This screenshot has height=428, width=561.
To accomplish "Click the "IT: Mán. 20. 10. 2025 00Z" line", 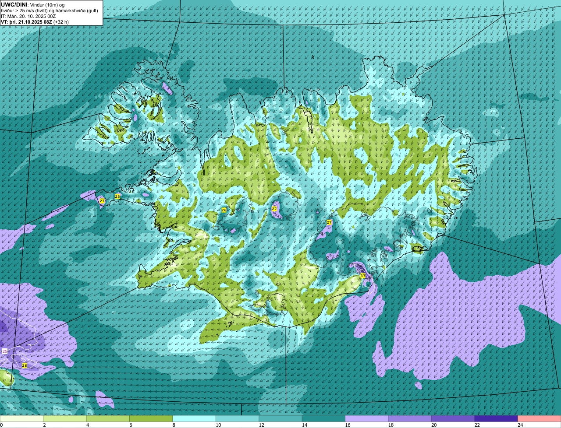I will coord(28,16).
